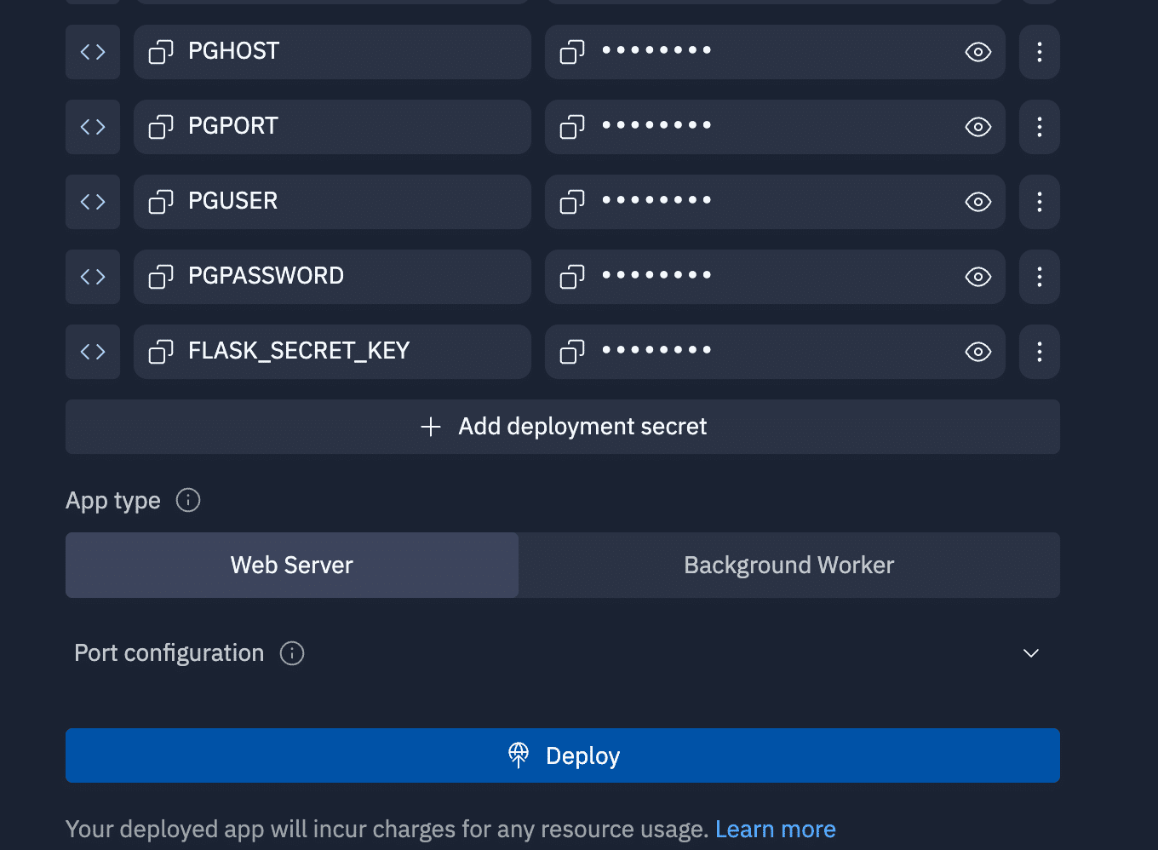Copy the PGPORT secret name
This screenshot has height=850, width=1158.
[161, 127]
